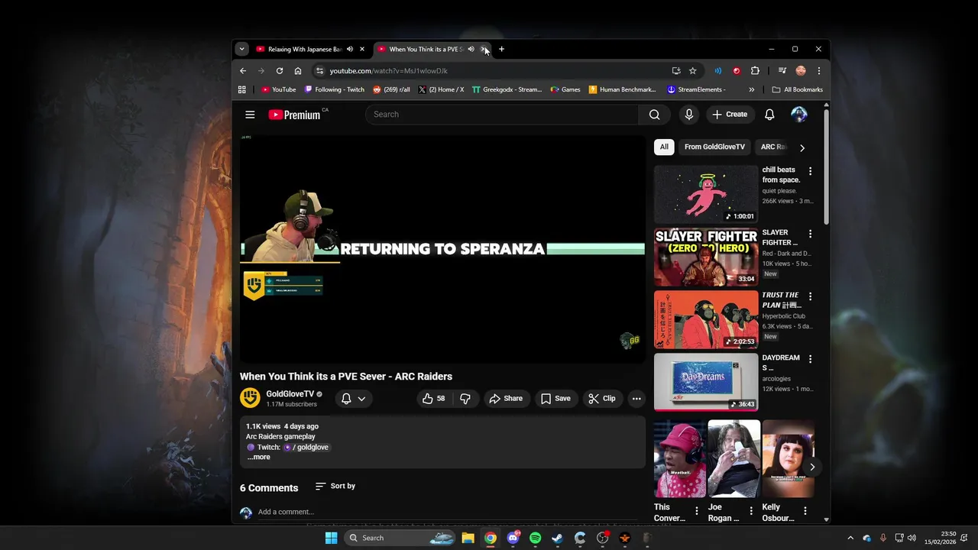
Task: Open the Chrome apps grid in bookmarks bar
Action: click(x=242, y=89)
